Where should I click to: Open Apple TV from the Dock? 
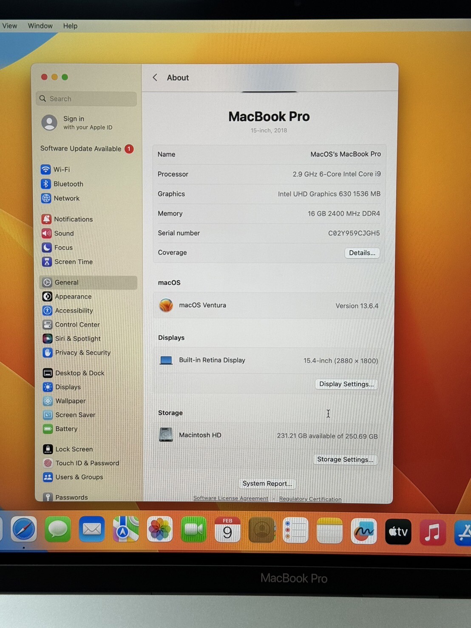(398, 532)
